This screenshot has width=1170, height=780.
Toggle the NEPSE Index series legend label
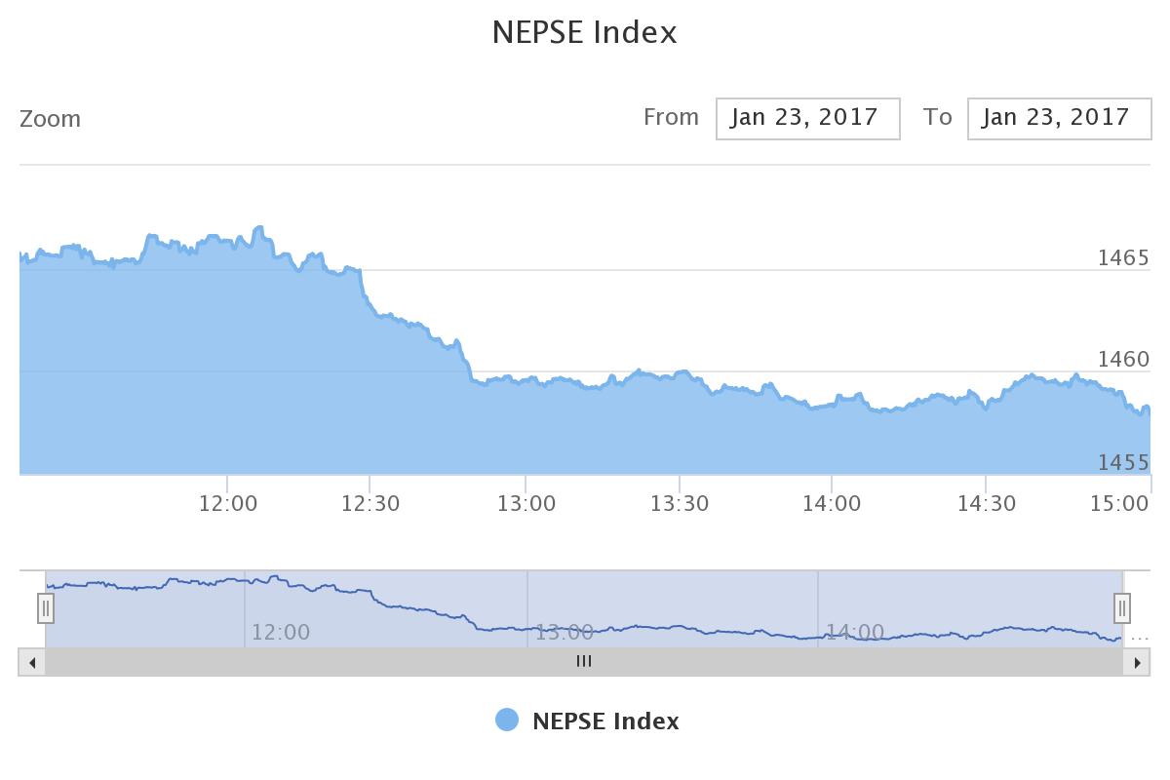605,721
